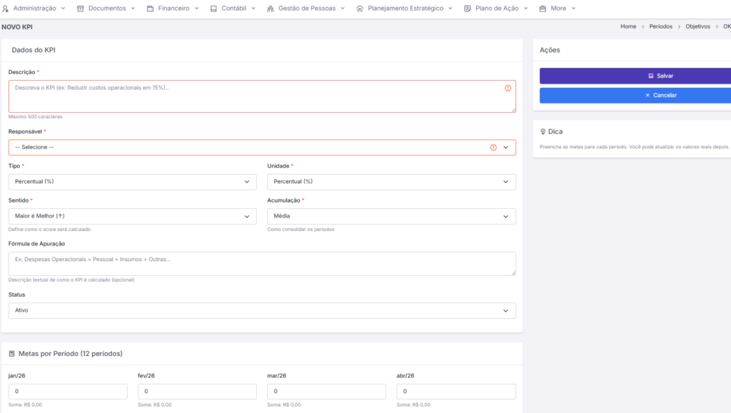
Task: Change the Status dropdown value
Action: [x=261, y=310]
